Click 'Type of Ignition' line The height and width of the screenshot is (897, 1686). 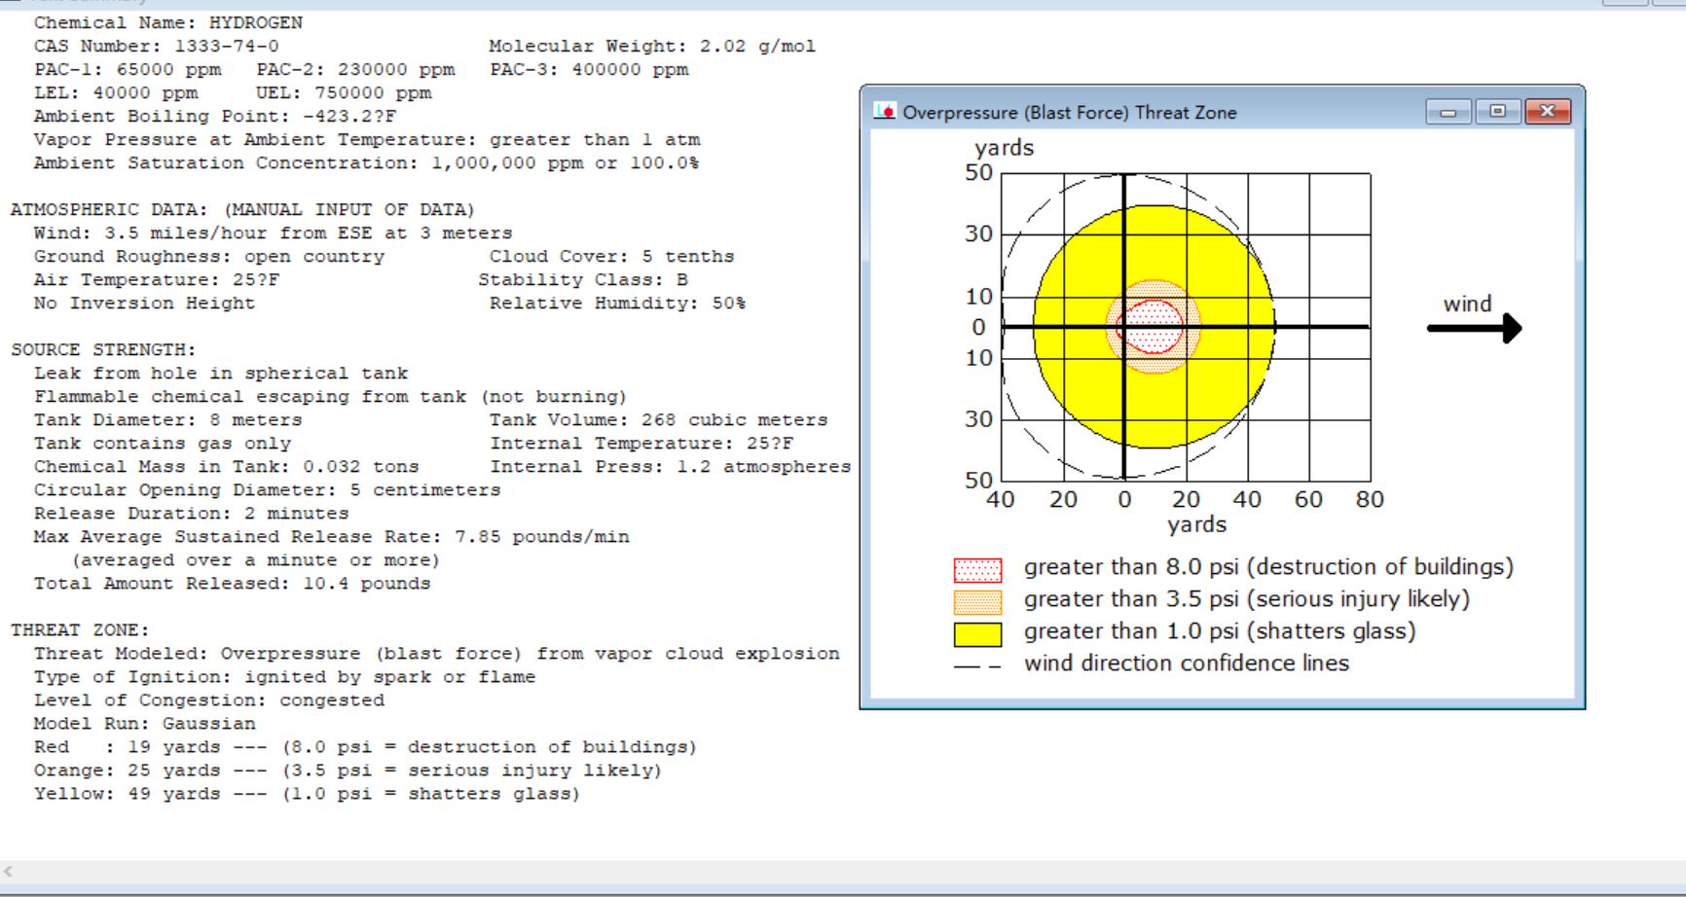(x=285, y=676)
